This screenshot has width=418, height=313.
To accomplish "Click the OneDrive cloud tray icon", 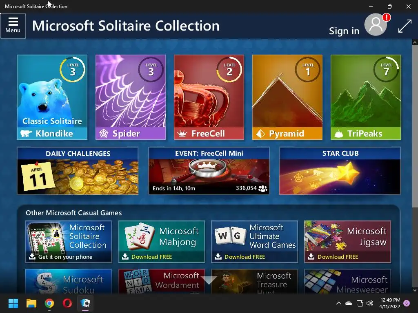I will tap(349, 303).
